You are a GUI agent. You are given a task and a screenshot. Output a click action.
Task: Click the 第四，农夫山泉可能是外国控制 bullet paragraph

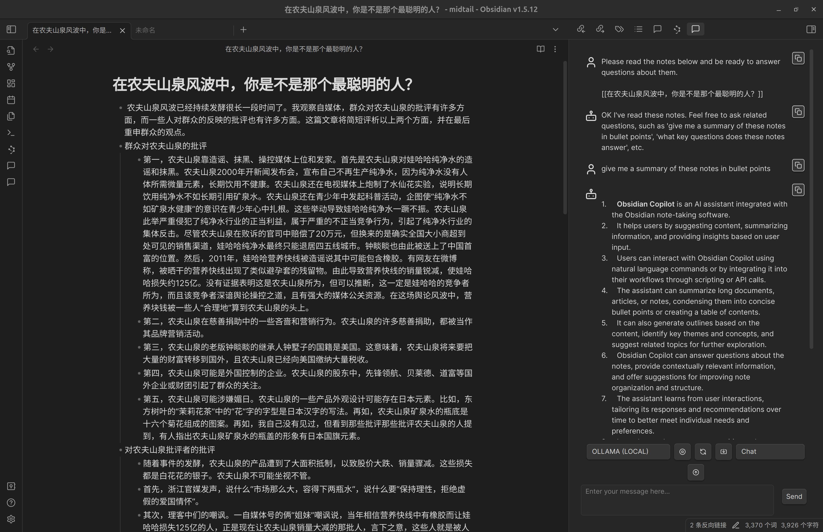(x=308, y=379)
